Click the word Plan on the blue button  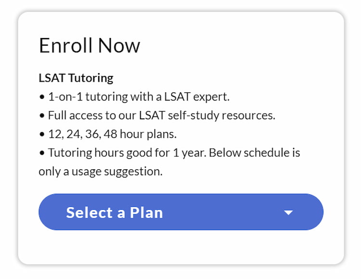tap(146, 212)
